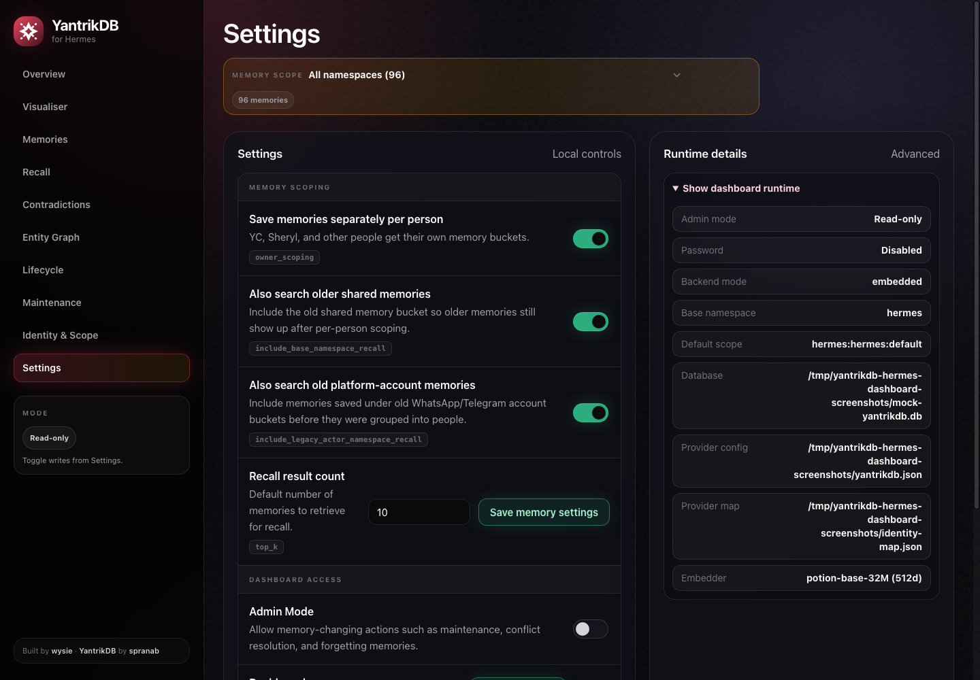
Task: Go to the Memories section
Action: [x=101, y=139]
